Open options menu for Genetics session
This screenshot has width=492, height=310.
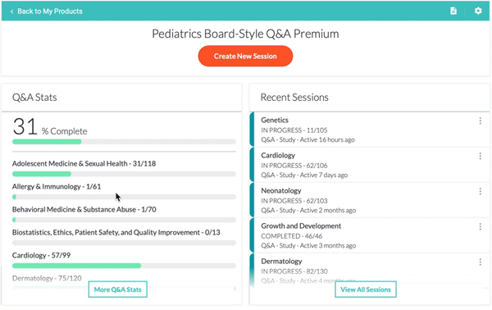pos(480,121)
